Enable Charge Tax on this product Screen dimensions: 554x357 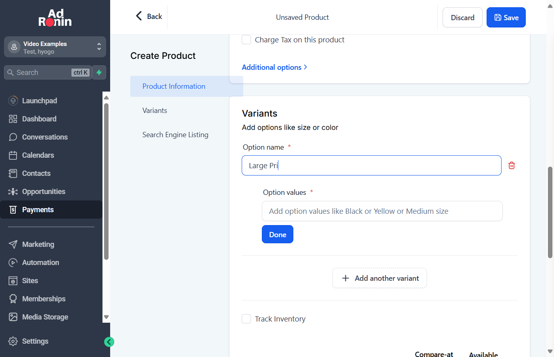246,40
